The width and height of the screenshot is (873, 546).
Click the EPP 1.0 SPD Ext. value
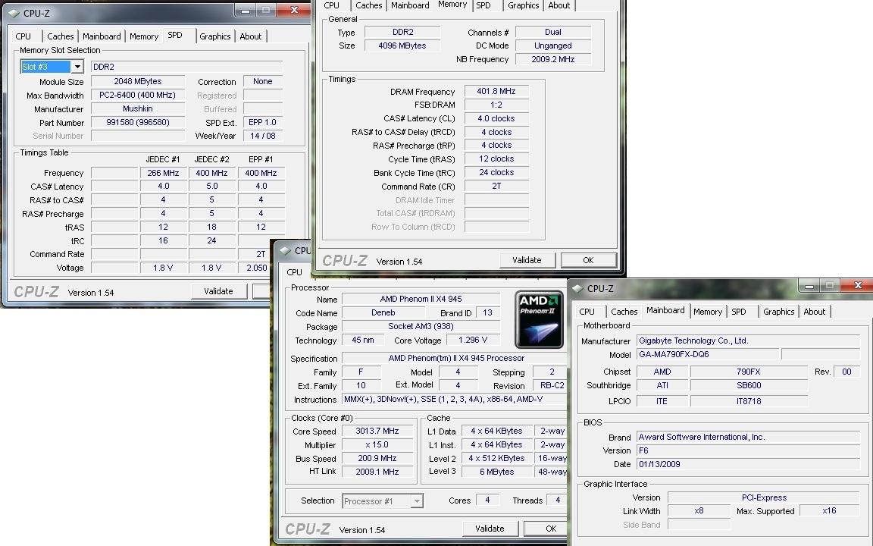(262, 123)
